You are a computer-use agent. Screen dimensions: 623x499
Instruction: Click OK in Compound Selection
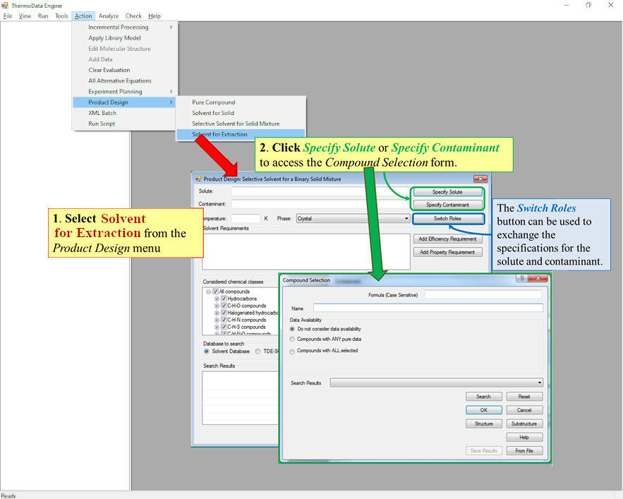[x=484, y=410]
